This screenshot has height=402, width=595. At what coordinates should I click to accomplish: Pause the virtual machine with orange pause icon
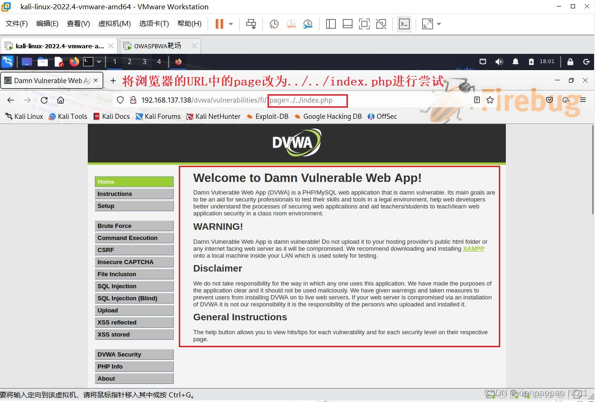point(219,24)
